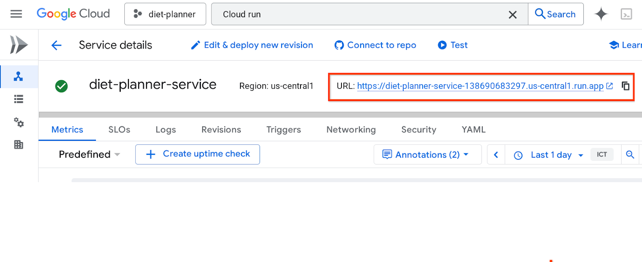Click into the Cloud run search field

point(361,14)
